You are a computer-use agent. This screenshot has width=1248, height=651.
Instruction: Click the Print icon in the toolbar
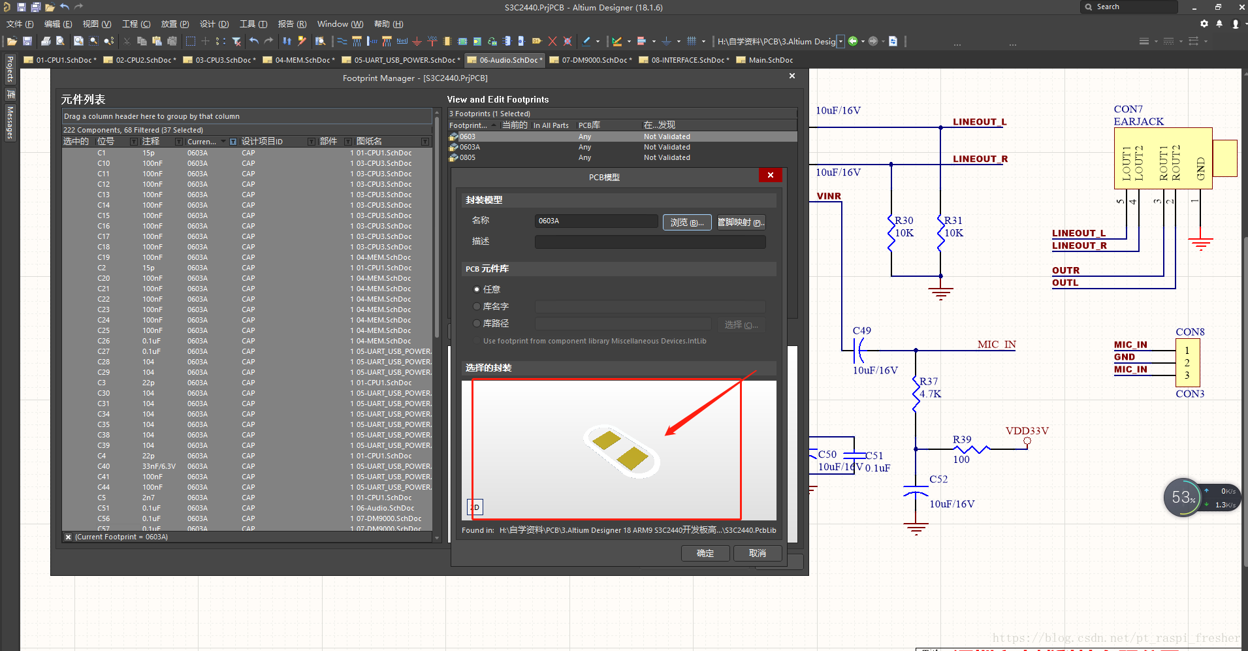tap(46, 41)
